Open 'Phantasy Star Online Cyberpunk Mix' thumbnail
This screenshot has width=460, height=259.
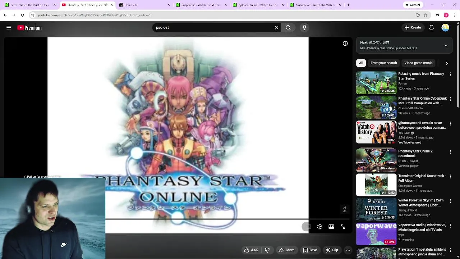pyautogui.click(x=376, y=107)
